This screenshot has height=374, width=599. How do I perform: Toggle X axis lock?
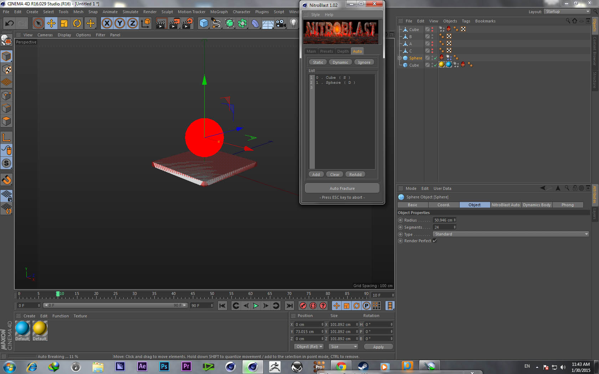tap(107, 24)
